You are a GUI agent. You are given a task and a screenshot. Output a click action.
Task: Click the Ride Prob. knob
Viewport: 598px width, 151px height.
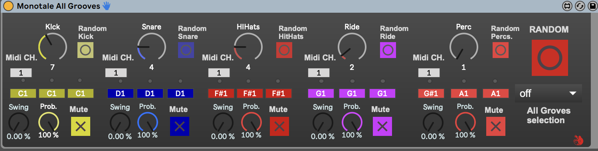tap(352, 122)
